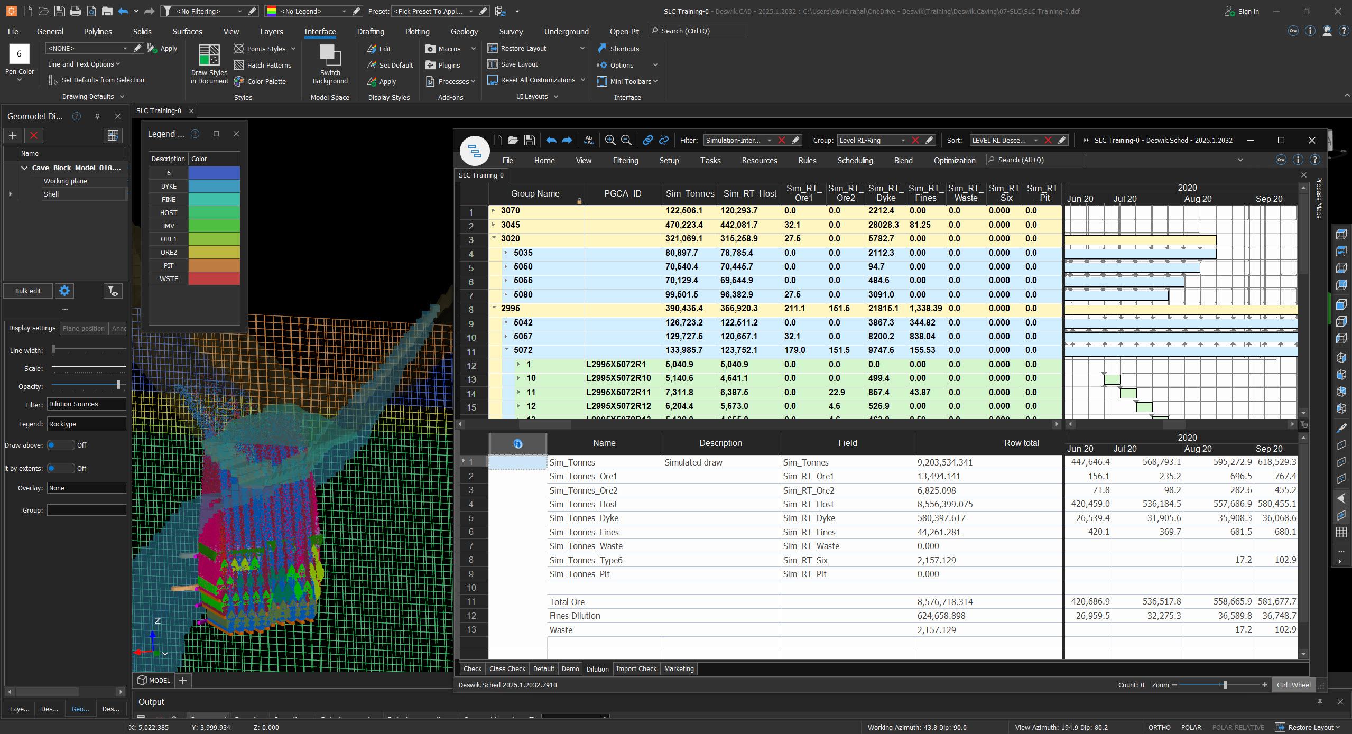Add new layout with plus beside MODEL
This screenshot has height=734, width=1352.
pos(183,680)
